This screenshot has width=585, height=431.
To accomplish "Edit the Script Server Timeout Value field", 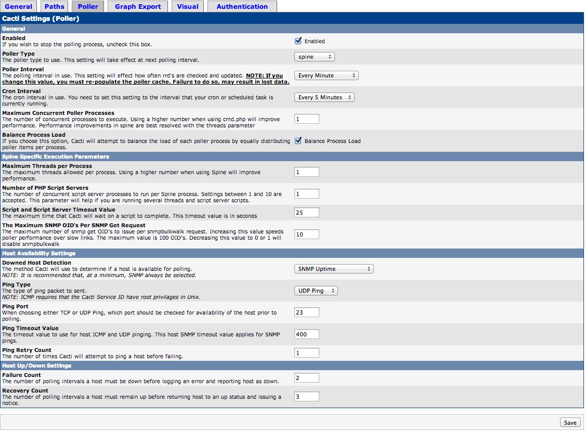I will (x=307, y=213).
